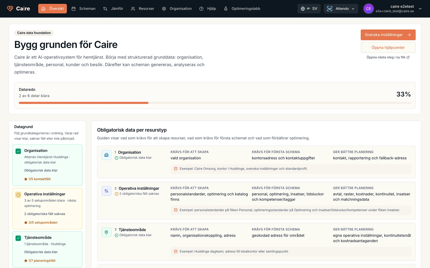The image size is (430, 268).
Task: Open the Resurser section
Action: (142, 9)
